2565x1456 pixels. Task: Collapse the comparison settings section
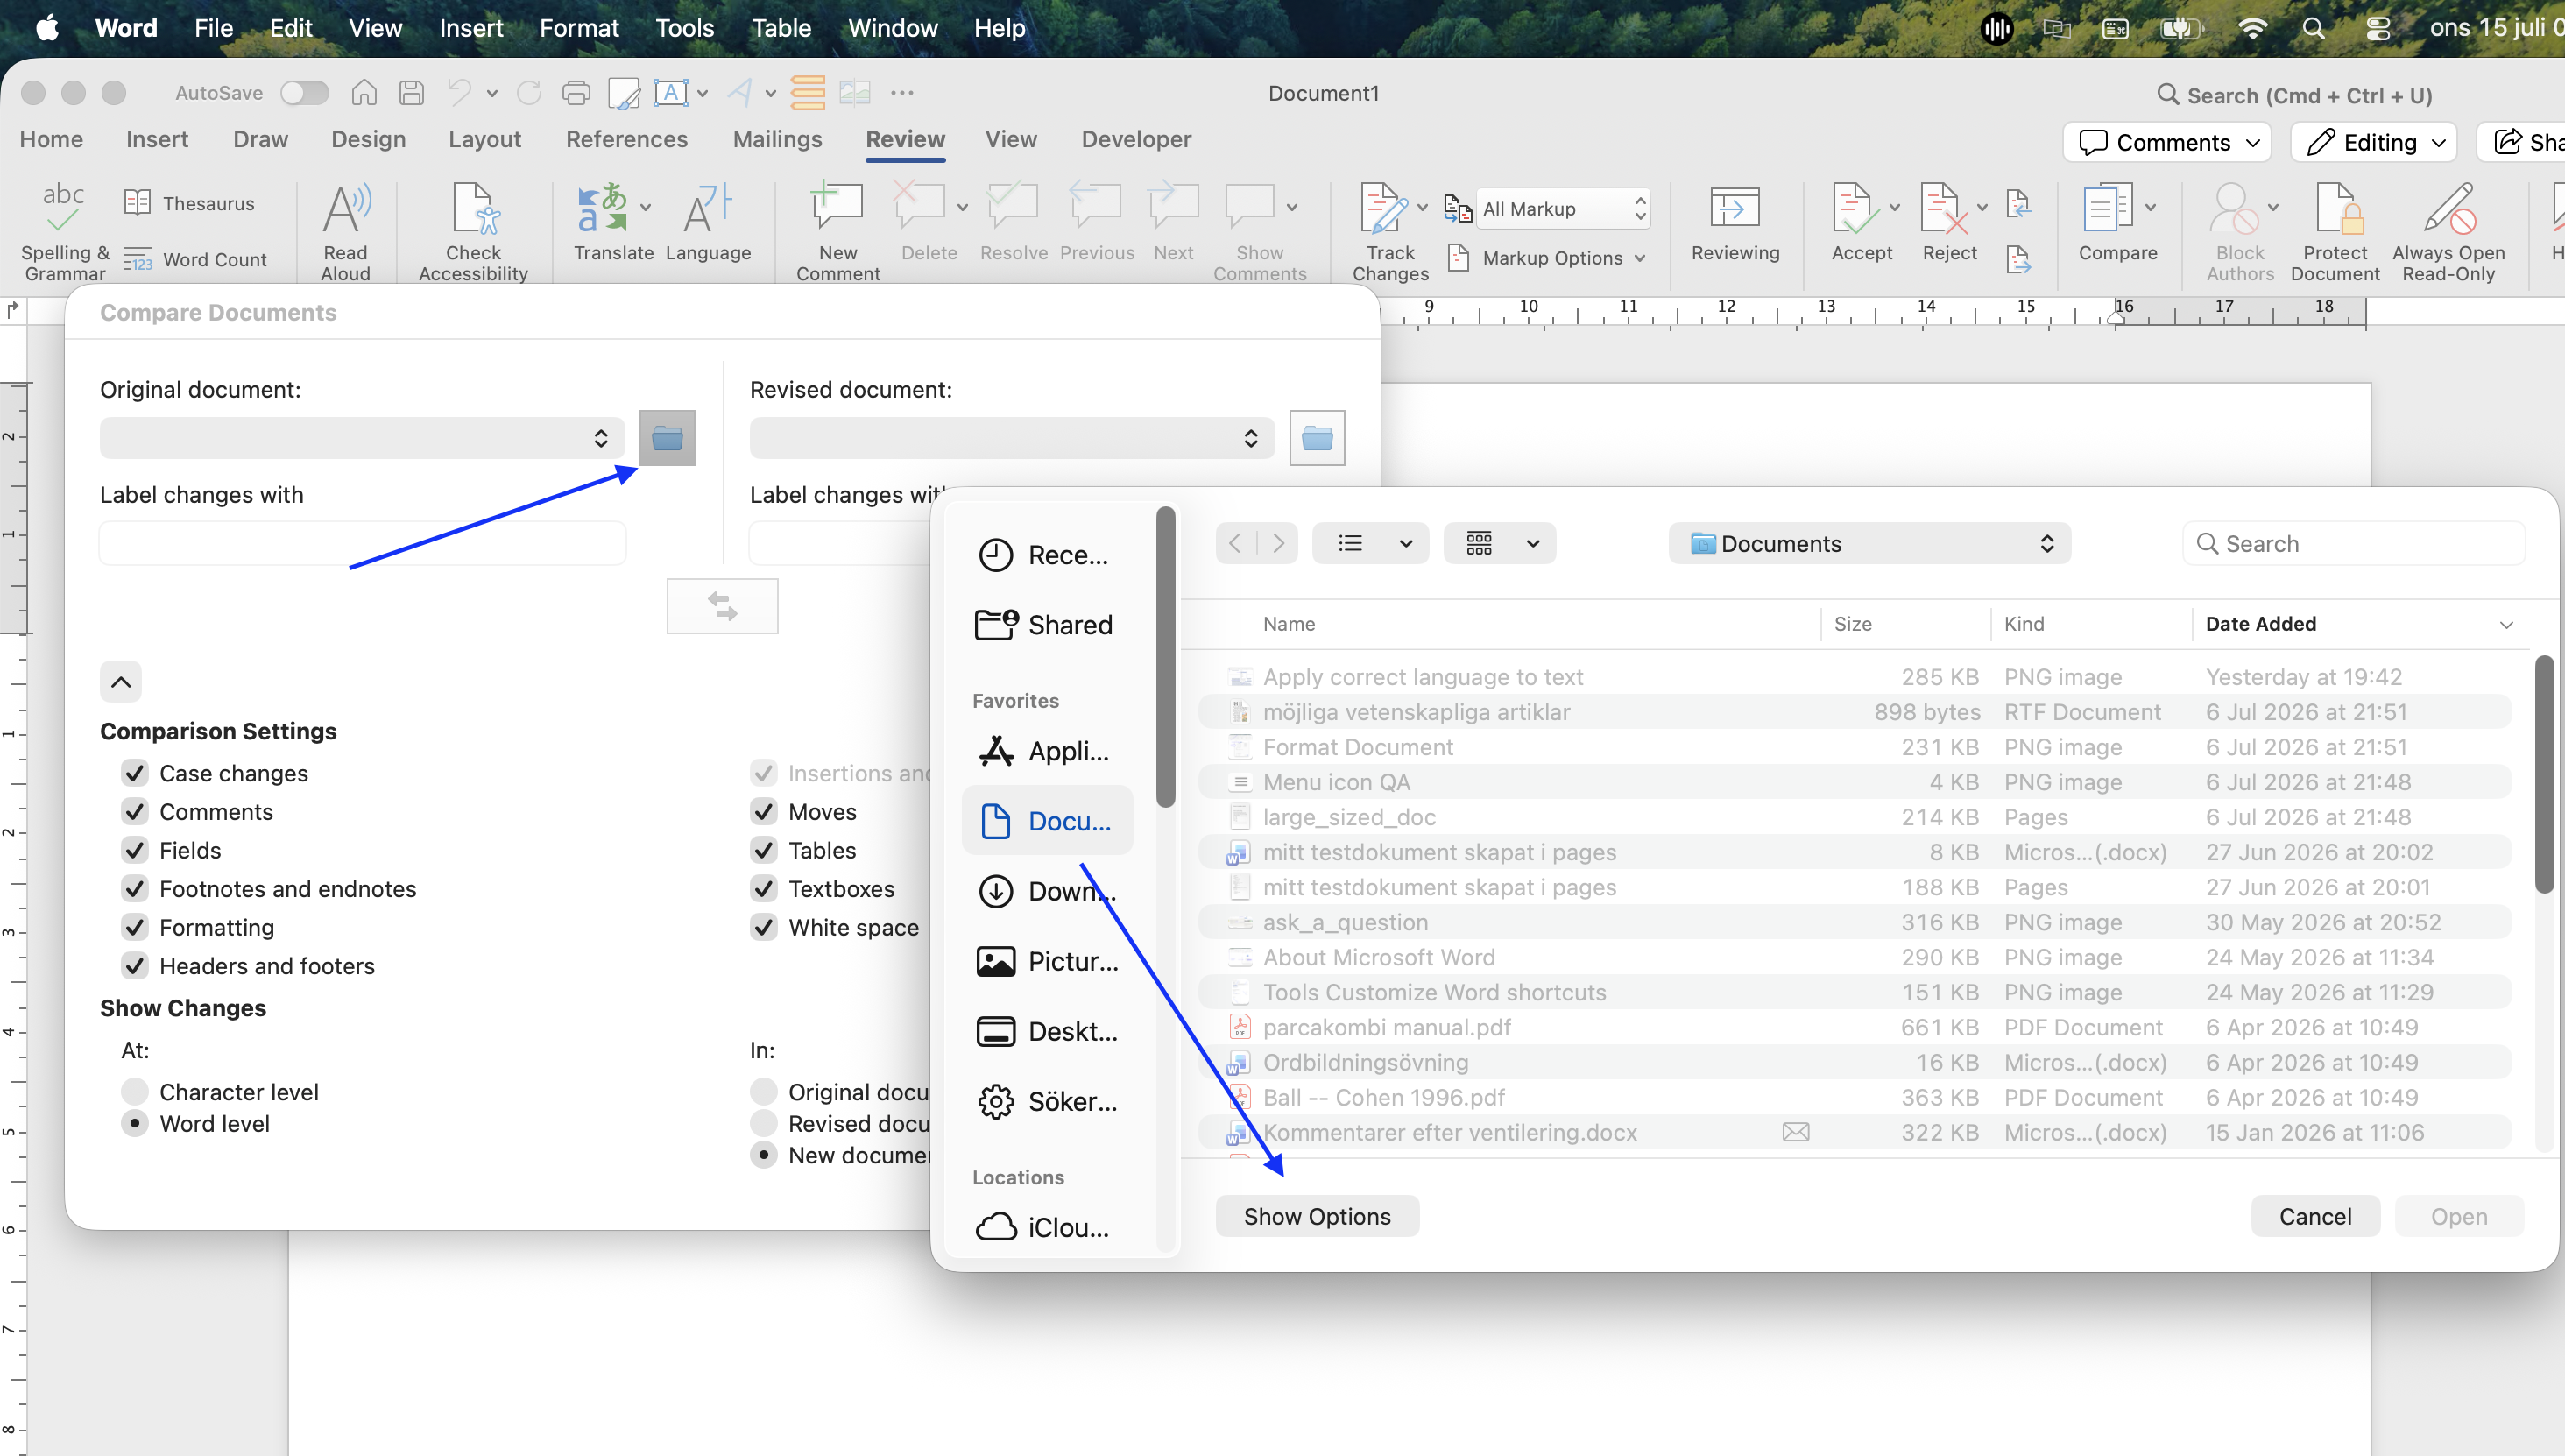pyautogui.click(x=121, y=682)
